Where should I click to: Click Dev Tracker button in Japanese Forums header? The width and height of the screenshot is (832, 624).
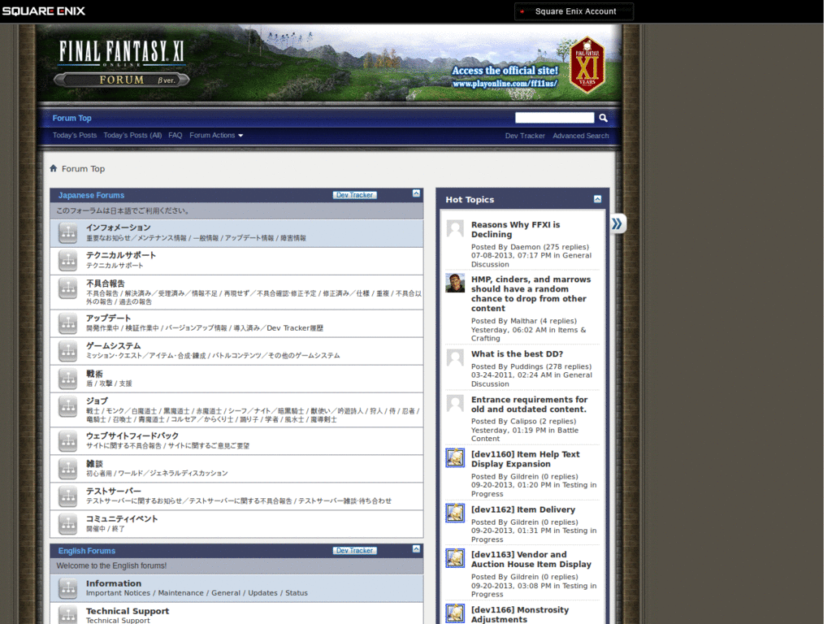(x=354, y=195)
